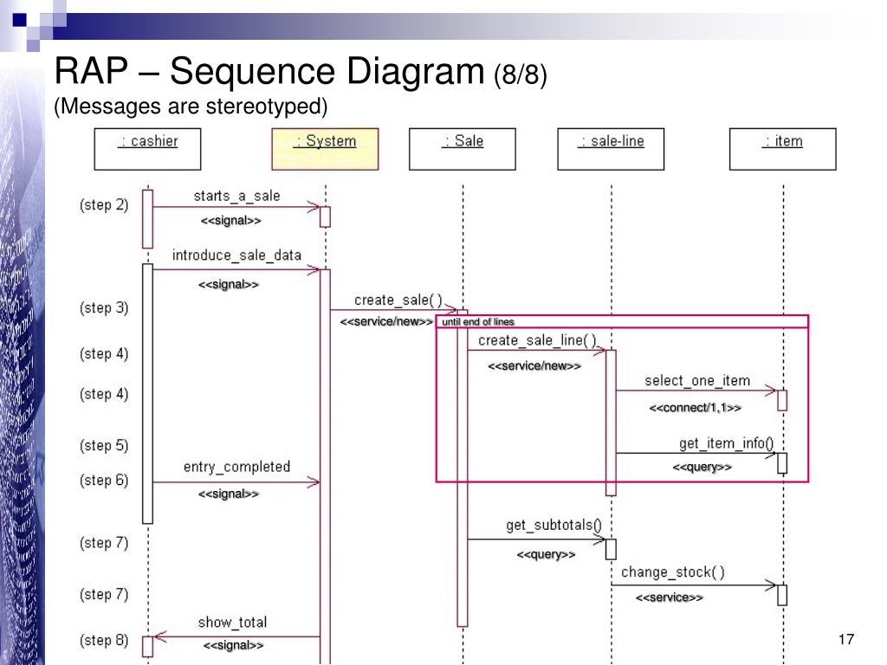This screenshot has width=887, height=665.
Task: Click the 'get_subtotals()' message label
Action: pos(554,526)
